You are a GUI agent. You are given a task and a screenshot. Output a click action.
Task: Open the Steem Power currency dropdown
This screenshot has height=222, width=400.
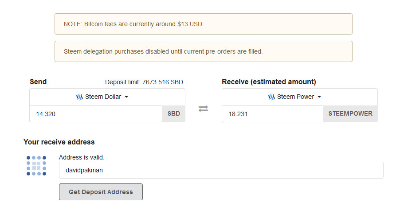click(299, 97)
